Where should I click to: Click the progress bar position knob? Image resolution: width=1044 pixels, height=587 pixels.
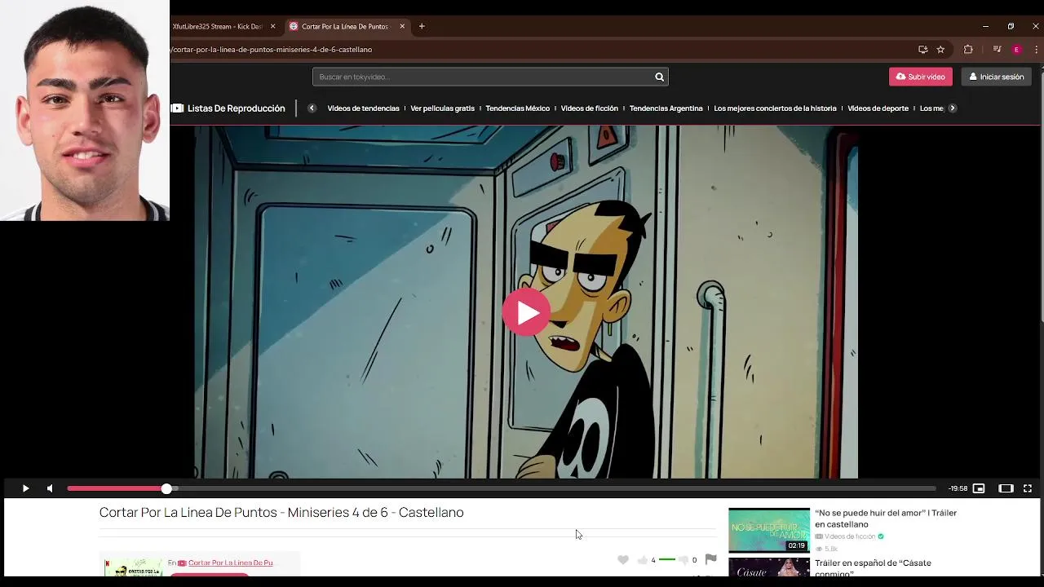point(166,488)
